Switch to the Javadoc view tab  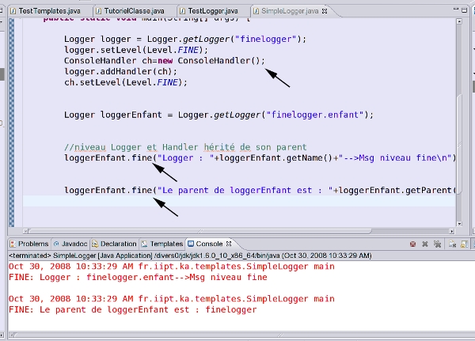tap(74, 244)
